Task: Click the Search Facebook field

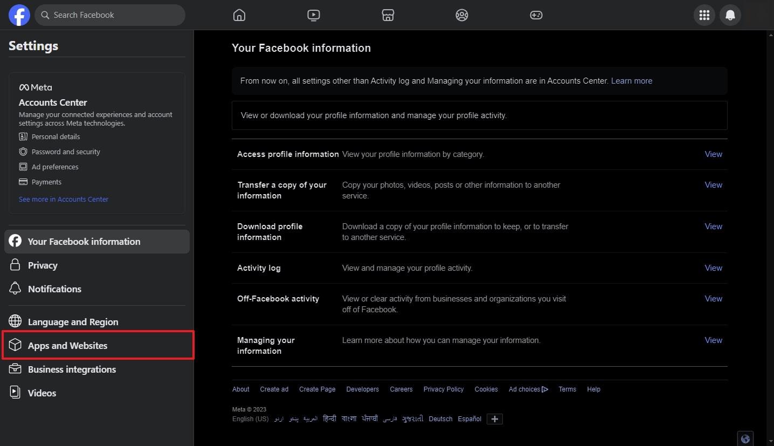Action: click(x=110, y=15)
